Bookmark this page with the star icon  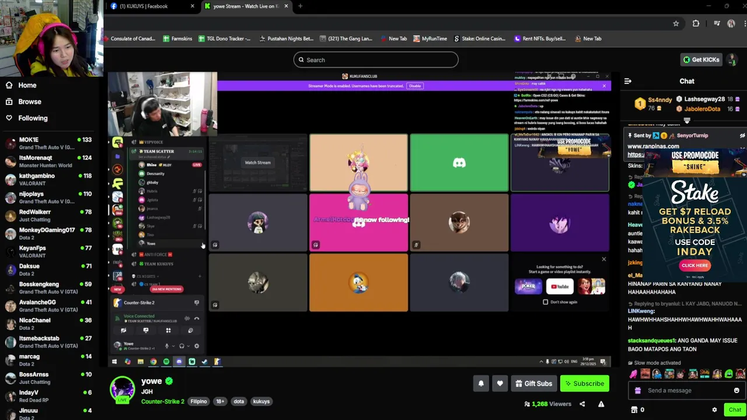(x=676, y=23)
